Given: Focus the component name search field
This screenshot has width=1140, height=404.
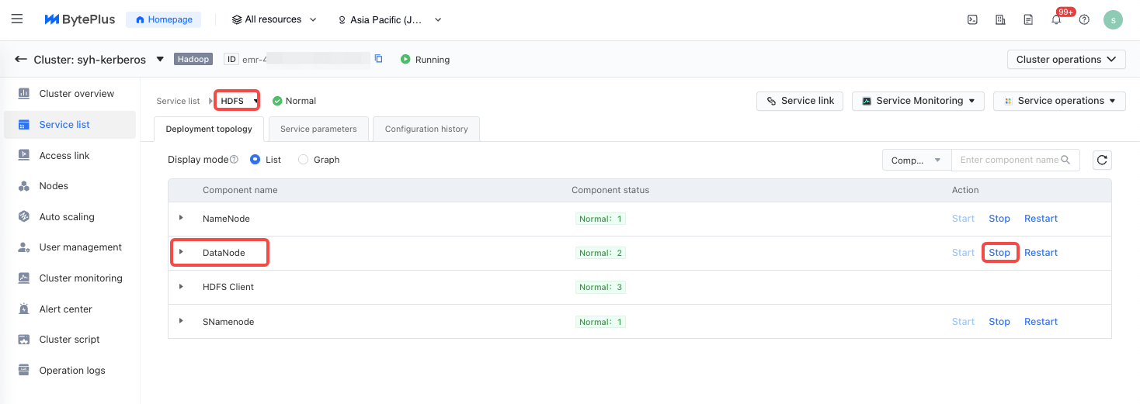Looking at the screenshot, I should (x=1009, y=160).
